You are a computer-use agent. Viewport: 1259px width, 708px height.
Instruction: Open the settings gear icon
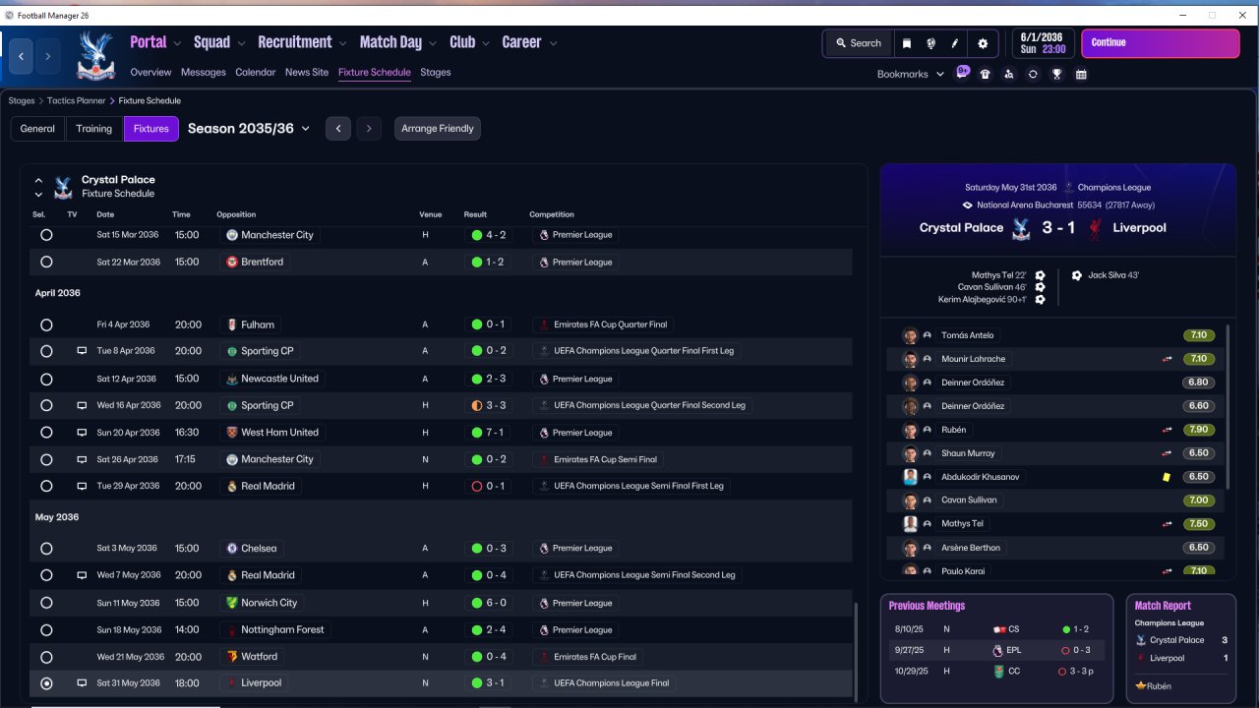pos(983,43)
